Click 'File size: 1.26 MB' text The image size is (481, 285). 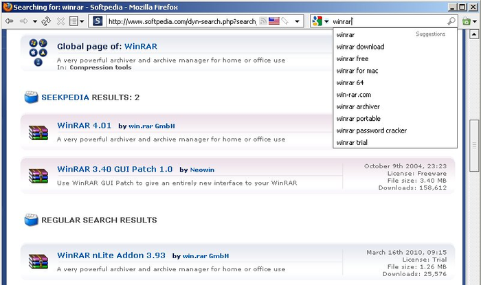tap(417, 267)
